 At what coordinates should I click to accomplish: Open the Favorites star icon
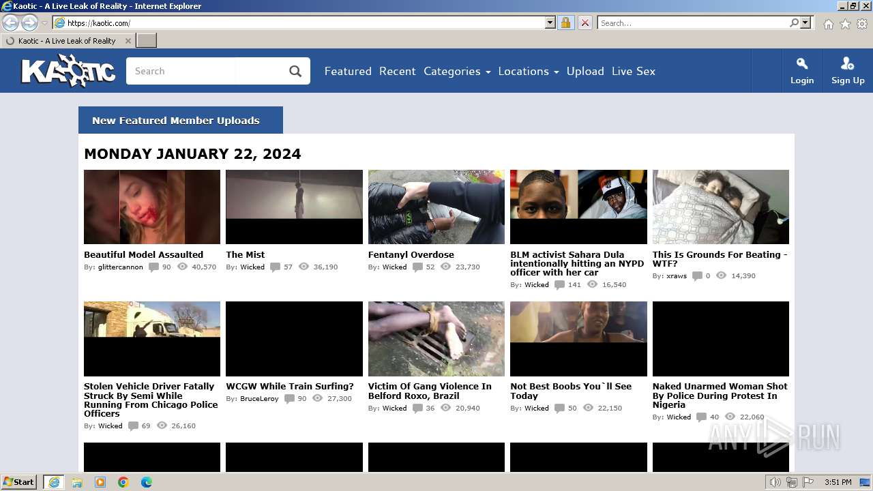coord(845,24)
